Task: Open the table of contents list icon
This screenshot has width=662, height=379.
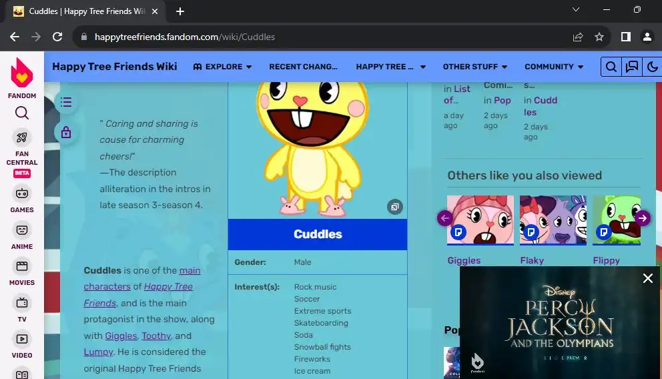Action: (66, 102)
